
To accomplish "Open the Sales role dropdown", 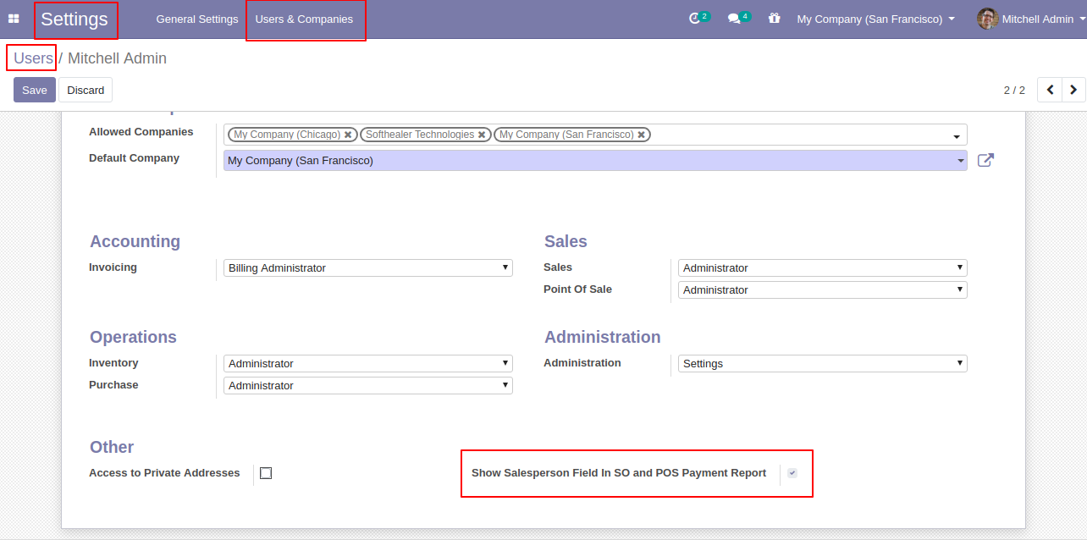I will click(x=823, y=267).
